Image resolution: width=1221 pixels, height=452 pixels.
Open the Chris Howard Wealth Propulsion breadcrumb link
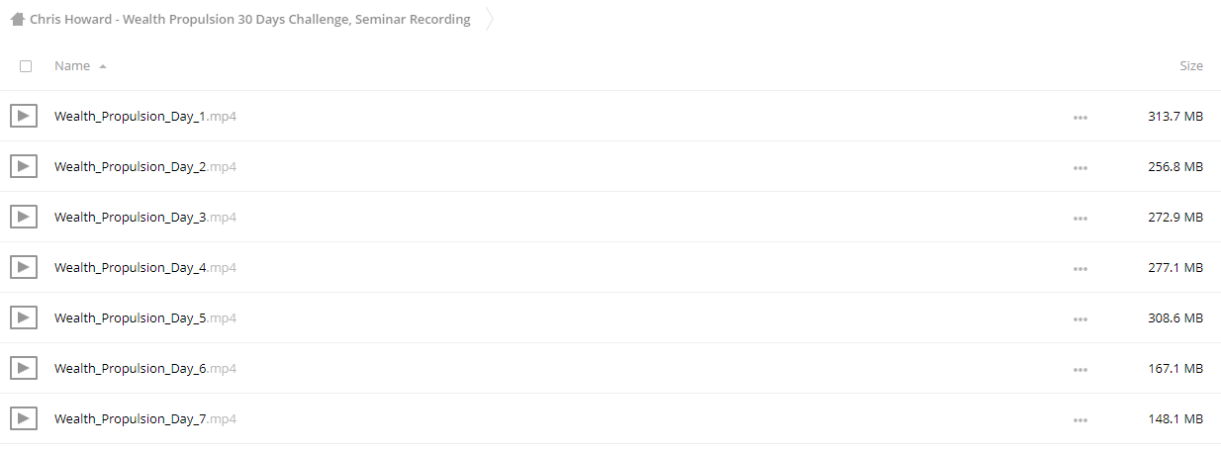[250, 19]
